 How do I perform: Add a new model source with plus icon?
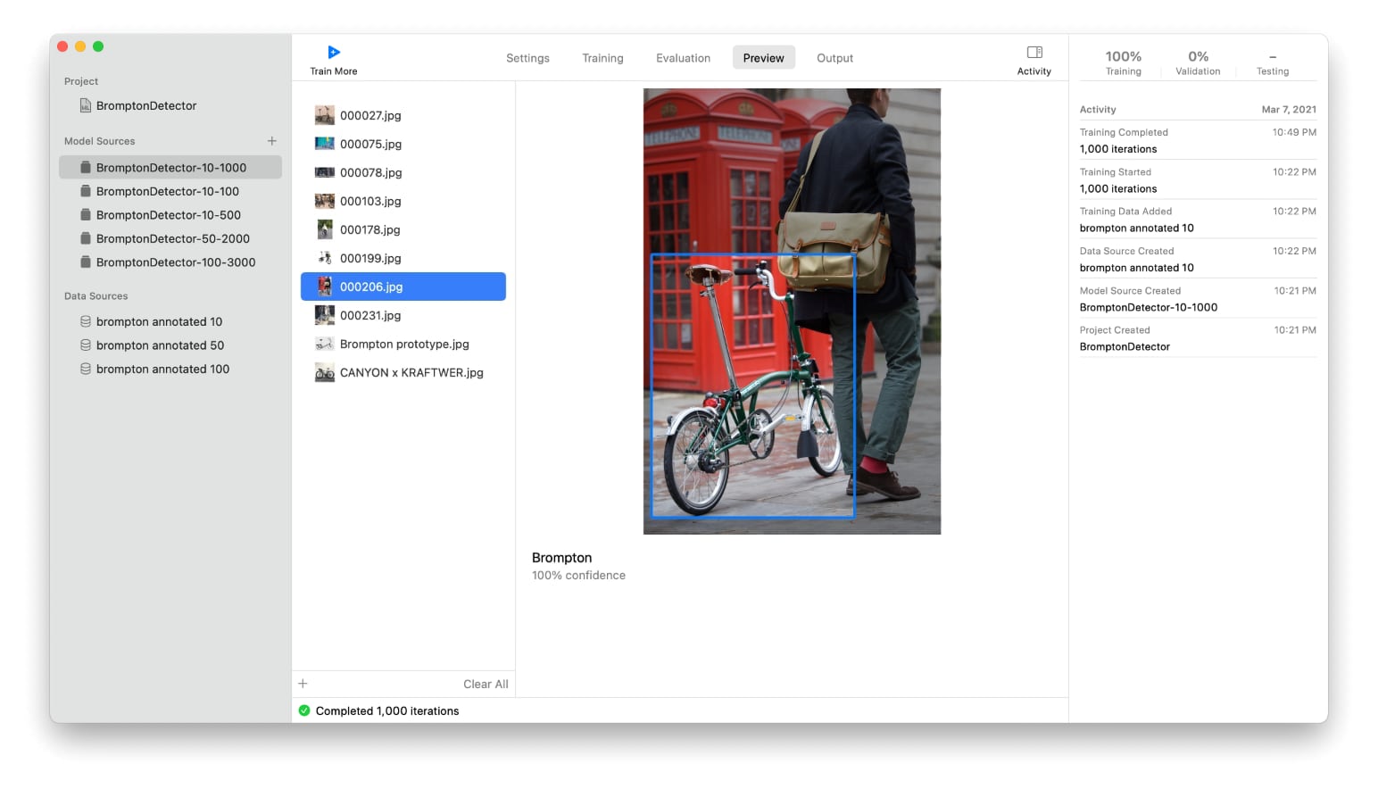[x=272, y=141]
